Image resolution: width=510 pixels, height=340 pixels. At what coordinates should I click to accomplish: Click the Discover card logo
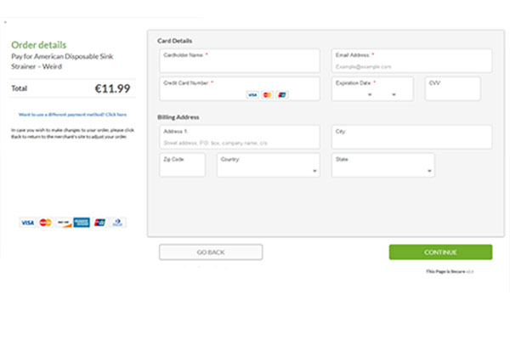point(64,223)
